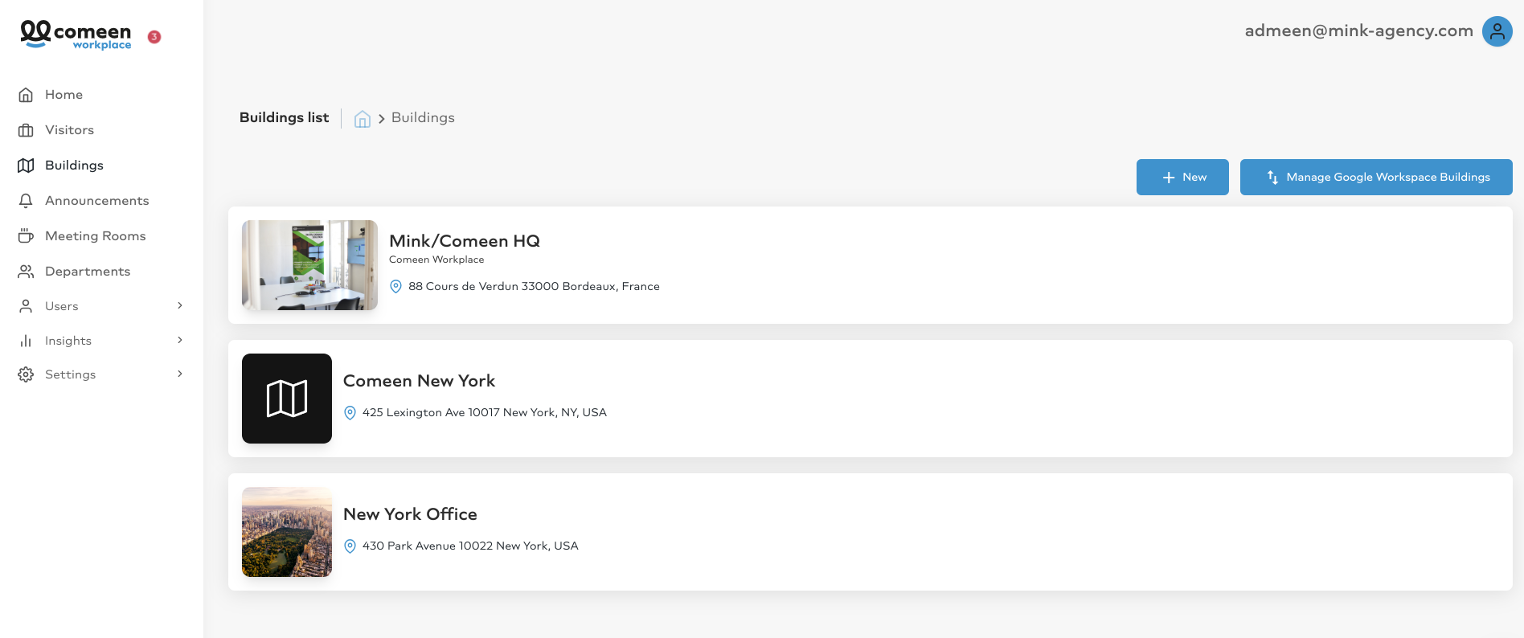
Task: Click the Insights bar chart icon
Action: 26,341
